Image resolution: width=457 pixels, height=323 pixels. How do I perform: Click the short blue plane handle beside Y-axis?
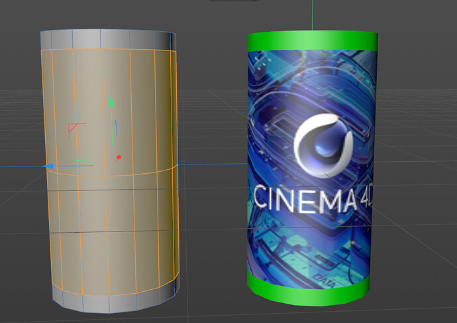117,127
